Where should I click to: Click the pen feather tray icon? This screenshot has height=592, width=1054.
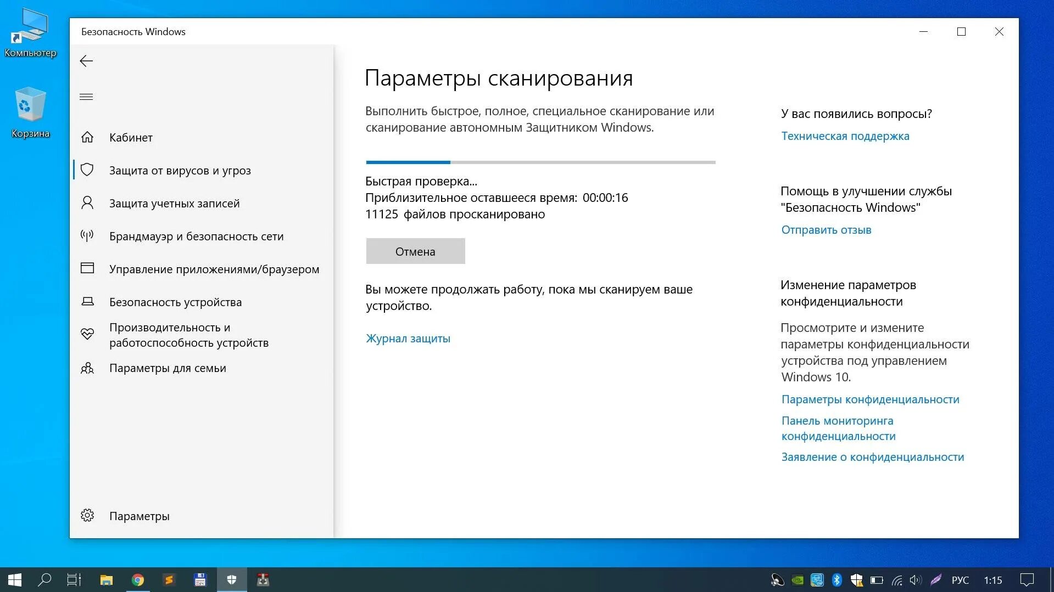(x=936, y=580)
